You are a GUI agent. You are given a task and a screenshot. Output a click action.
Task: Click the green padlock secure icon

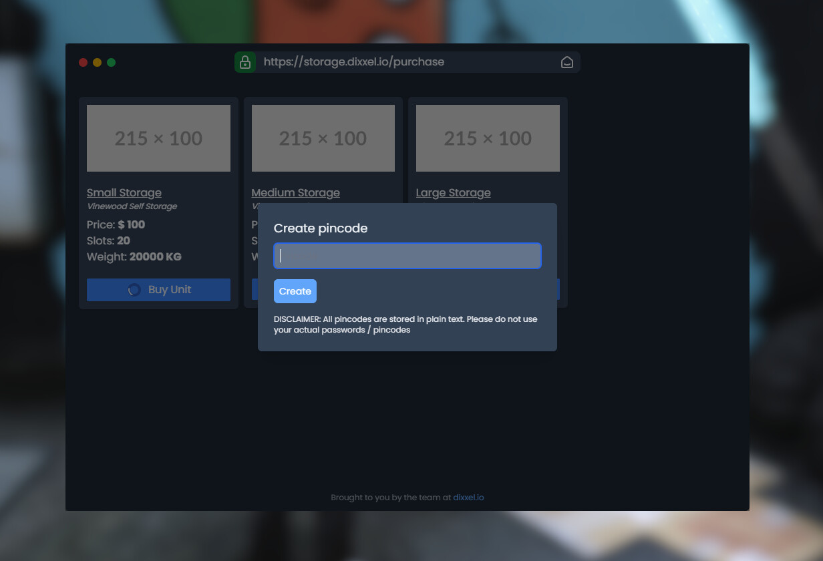[x=245, y=62]
